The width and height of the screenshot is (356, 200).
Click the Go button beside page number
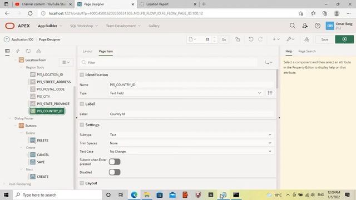[224, 39]
